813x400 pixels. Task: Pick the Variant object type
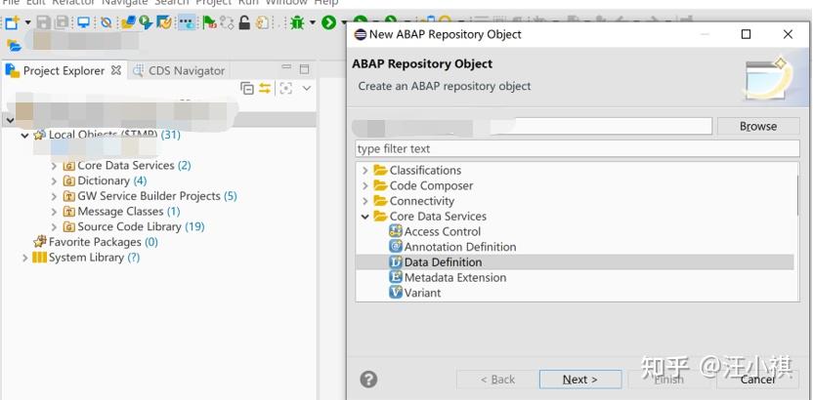tap(422, 293)
